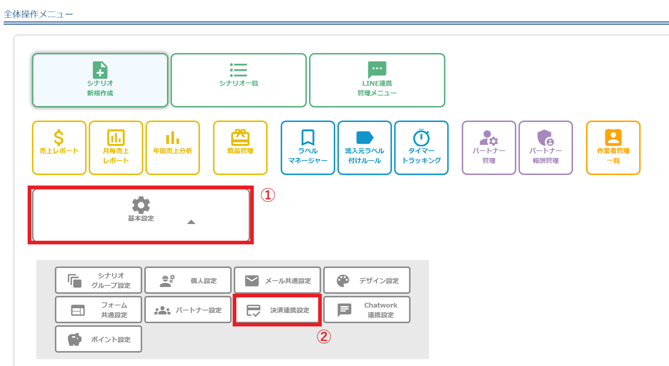
Task: Open LINE連携 管理メニュー chat icon
Action: [x=377, y=69]
